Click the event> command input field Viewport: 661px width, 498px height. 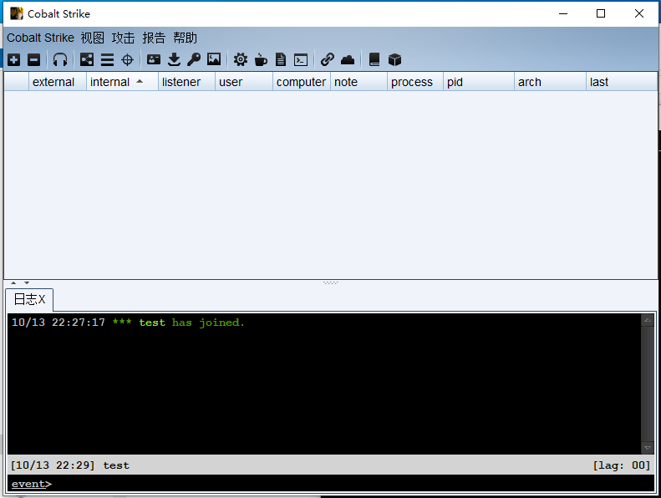pos(334,484)
